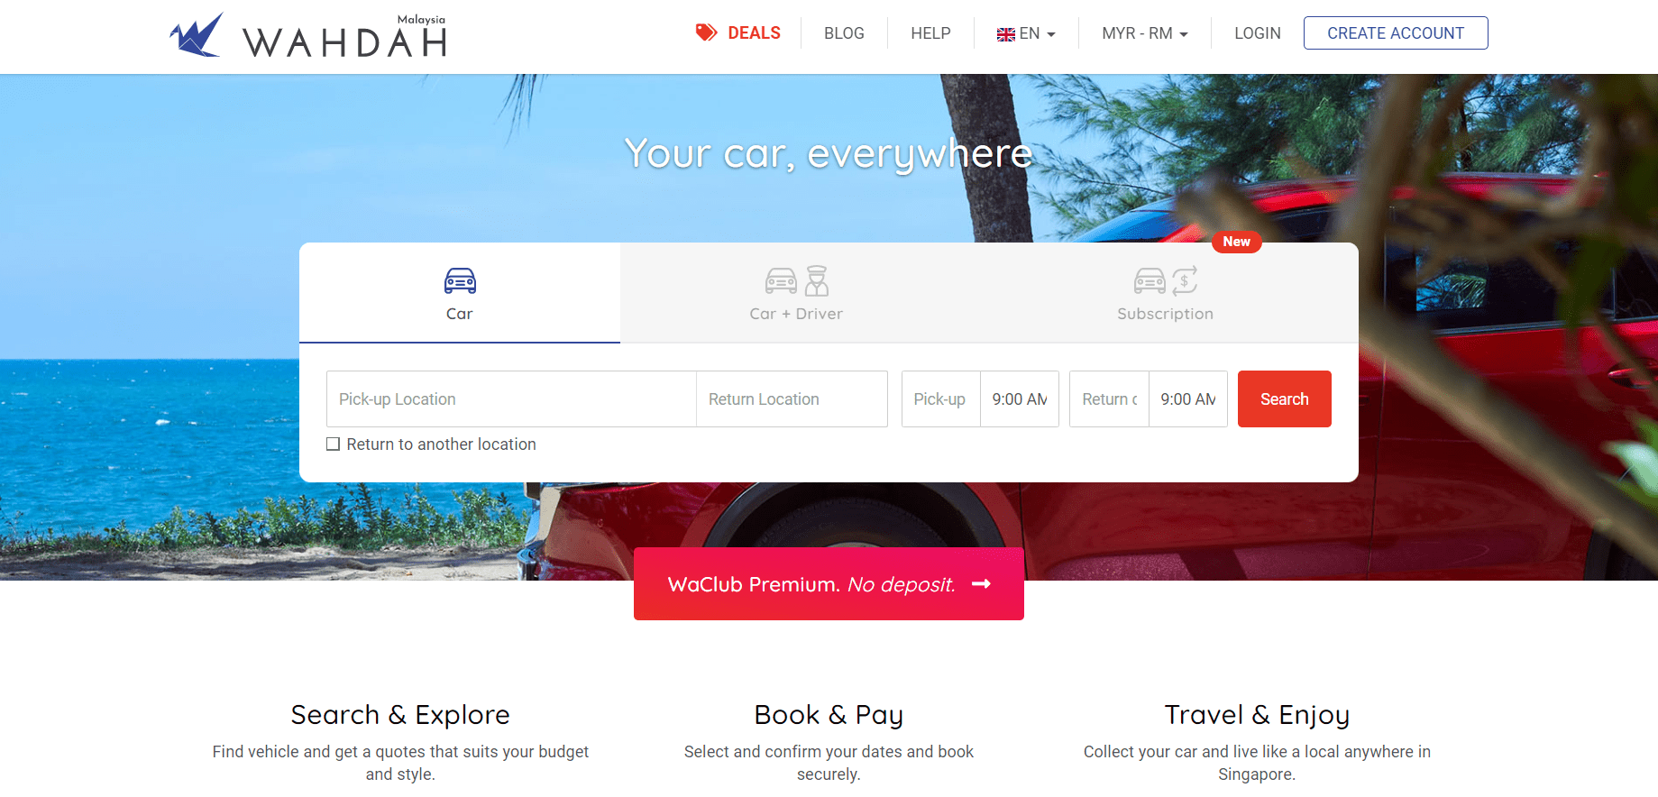This screenshot has width=1658, height=797.
Task: Click the Subscription car-dollar icon
Action: (x=1166, y=280)
